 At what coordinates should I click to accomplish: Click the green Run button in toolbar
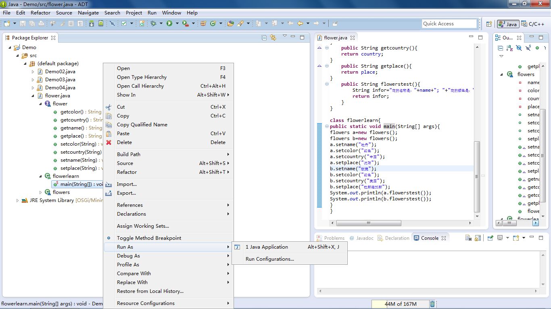point(169,24)
